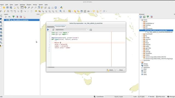Open the Select button dropdown arrow
This screenshot has height=98, width=175.
pos(115,70)
